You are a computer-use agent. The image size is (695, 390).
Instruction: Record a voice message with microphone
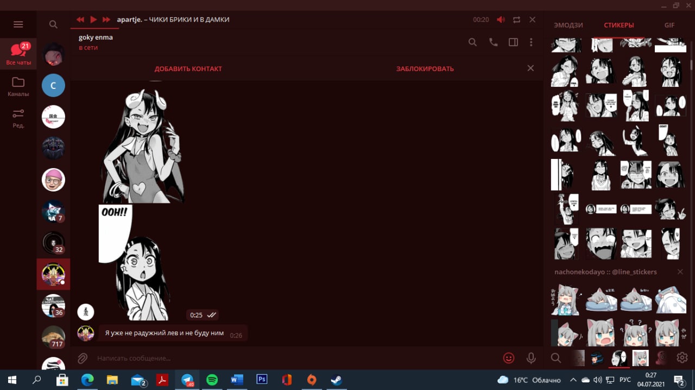click(531, 358)
